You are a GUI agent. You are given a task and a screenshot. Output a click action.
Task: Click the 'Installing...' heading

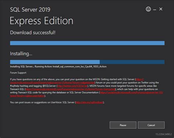coord(21,54)
